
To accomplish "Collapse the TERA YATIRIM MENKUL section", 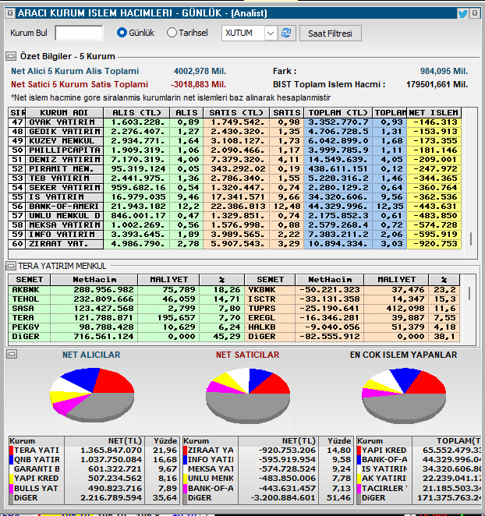I will 11,265.
